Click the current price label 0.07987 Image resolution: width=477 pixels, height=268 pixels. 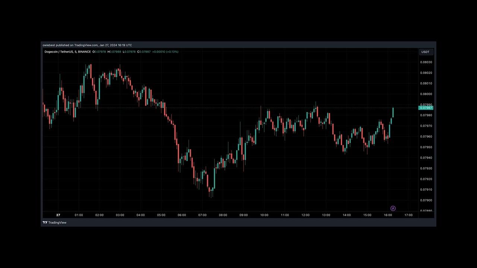[x=426, y=108]
